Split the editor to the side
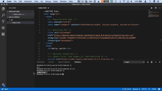The width and height of the screenshot is (162, 91). tap(156, 8)
